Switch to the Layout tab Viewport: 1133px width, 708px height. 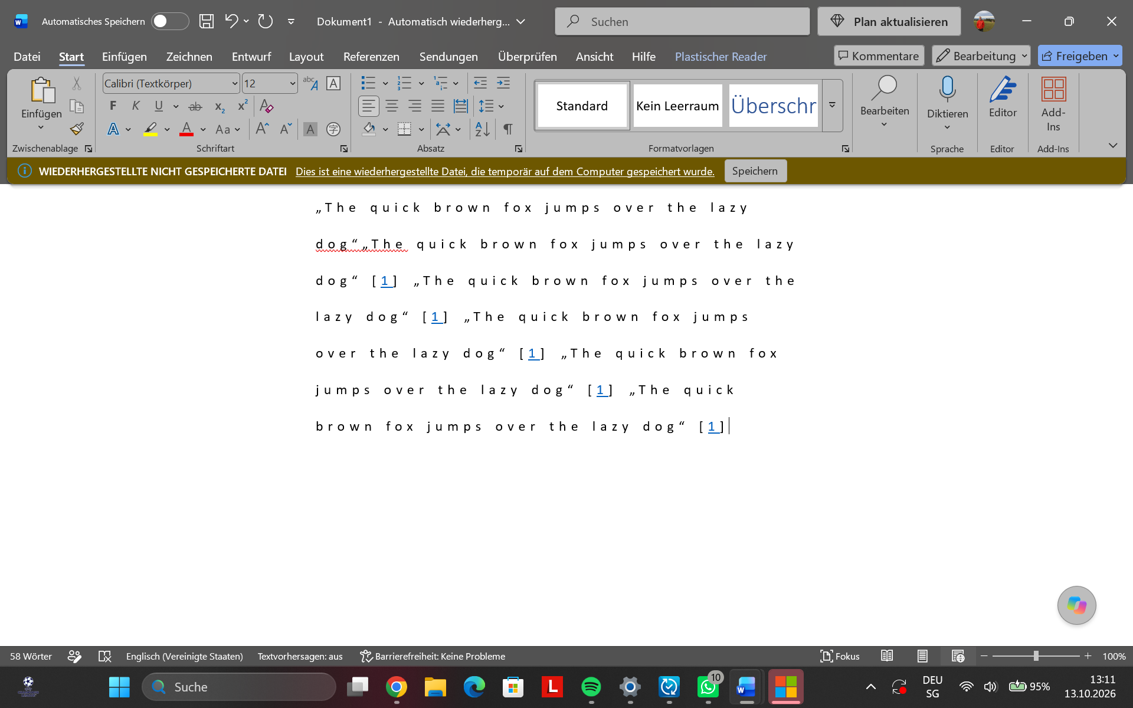tap(306, 57)
